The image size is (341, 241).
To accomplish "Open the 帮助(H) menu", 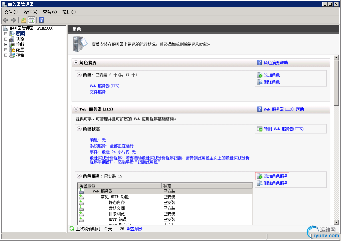I will pyautogui.click(x=69, y=12).
